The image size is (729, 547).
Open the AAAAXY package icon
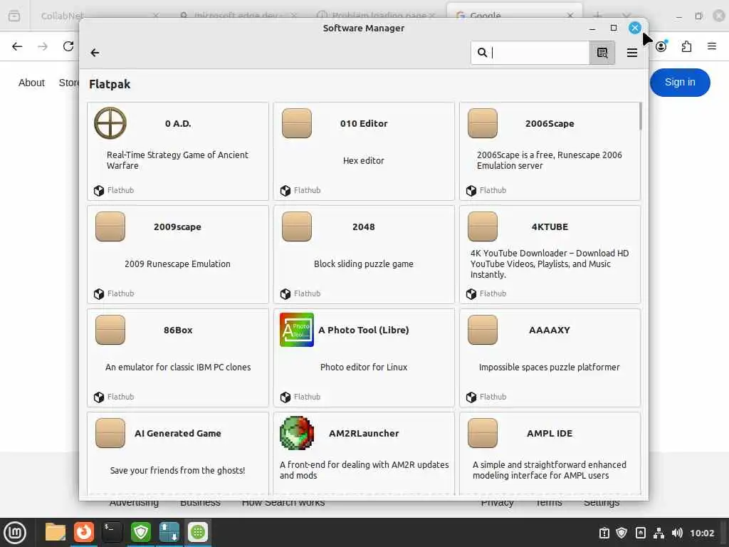click(483, 330)
